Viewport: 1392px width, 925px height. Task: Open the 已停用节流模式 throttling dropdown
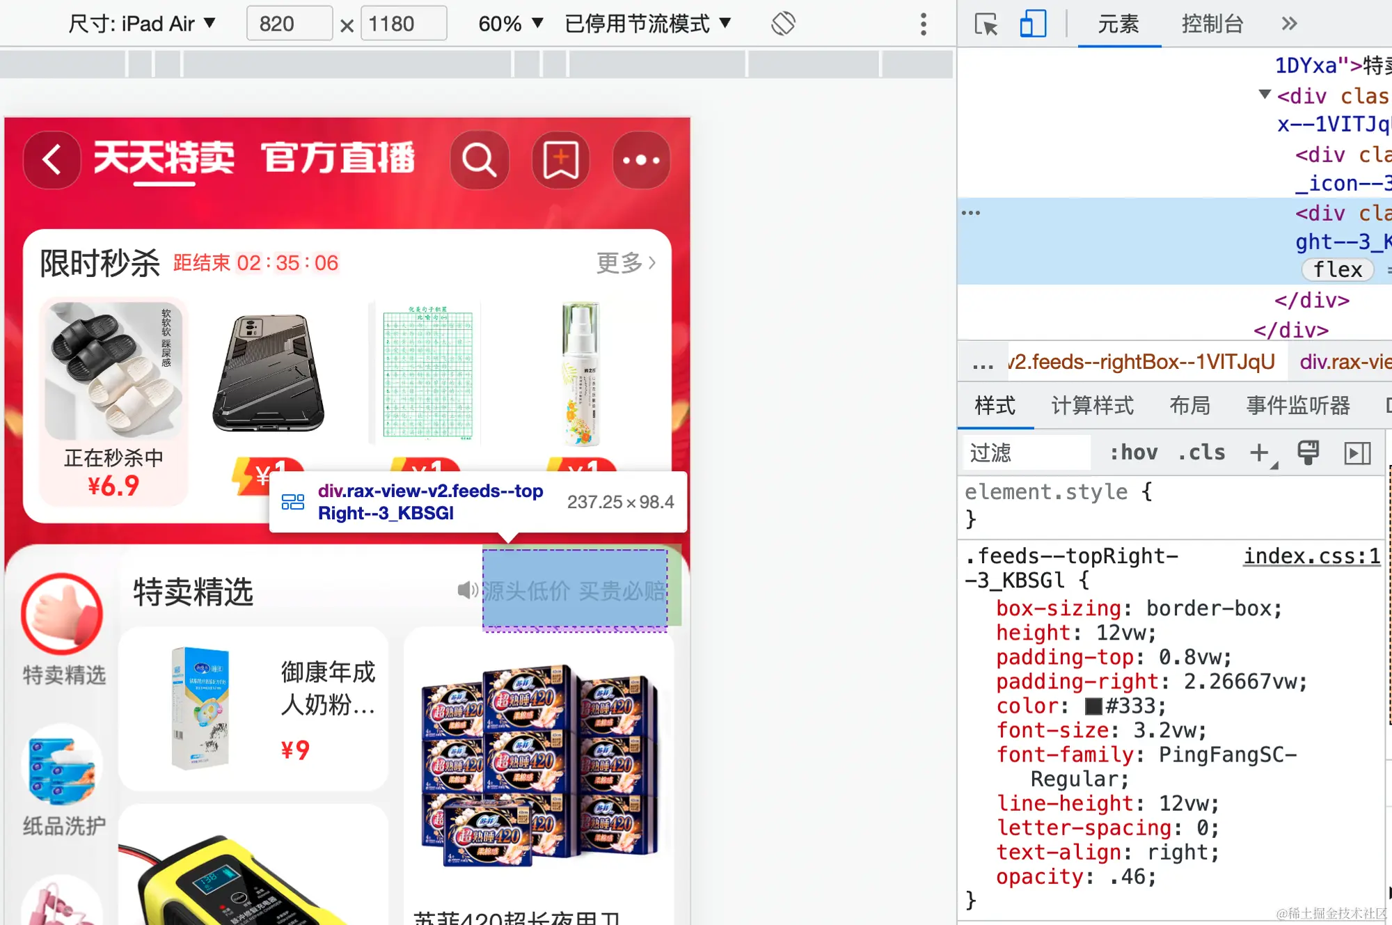(x=647, y=24)
